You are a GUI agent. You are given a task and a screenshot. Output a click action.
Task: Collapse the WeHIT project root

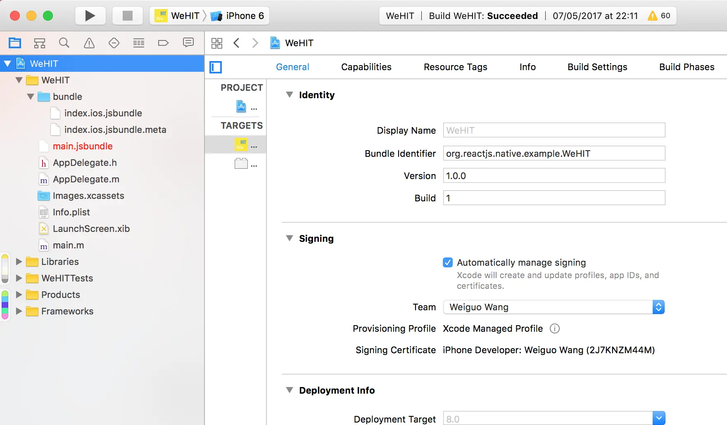point(7,64)
